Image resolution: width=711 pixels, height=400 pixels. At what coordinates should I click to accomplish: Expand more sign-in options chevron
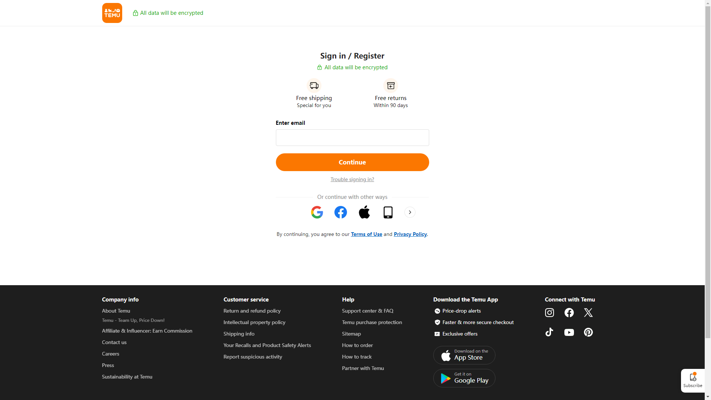[410, 212]
